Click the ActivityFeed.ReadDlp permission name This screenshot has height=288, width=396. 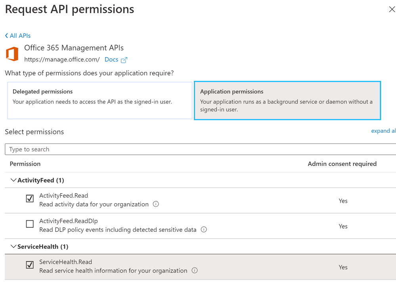pos(69,221)
